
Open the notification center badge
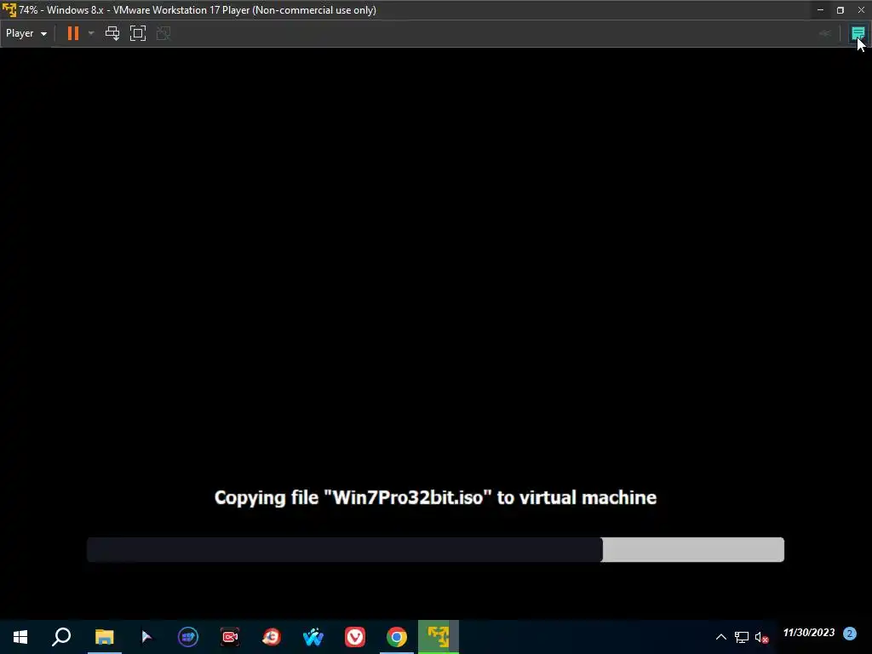[x=849, y=633]
